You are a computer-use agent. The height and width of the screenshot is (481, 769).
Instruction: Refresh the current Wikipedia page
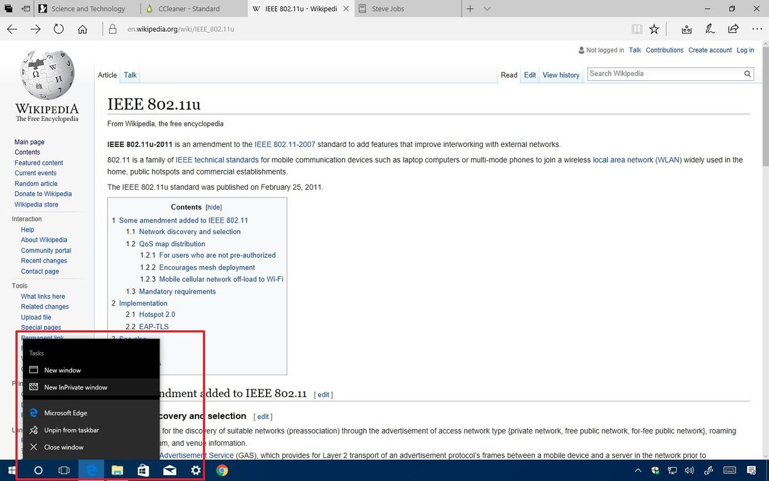(58, 28)
